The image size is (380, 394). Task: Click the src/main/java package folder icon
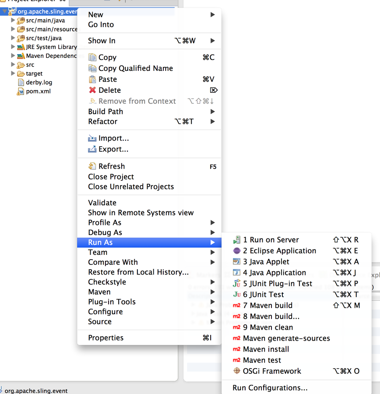pos(21,21)
